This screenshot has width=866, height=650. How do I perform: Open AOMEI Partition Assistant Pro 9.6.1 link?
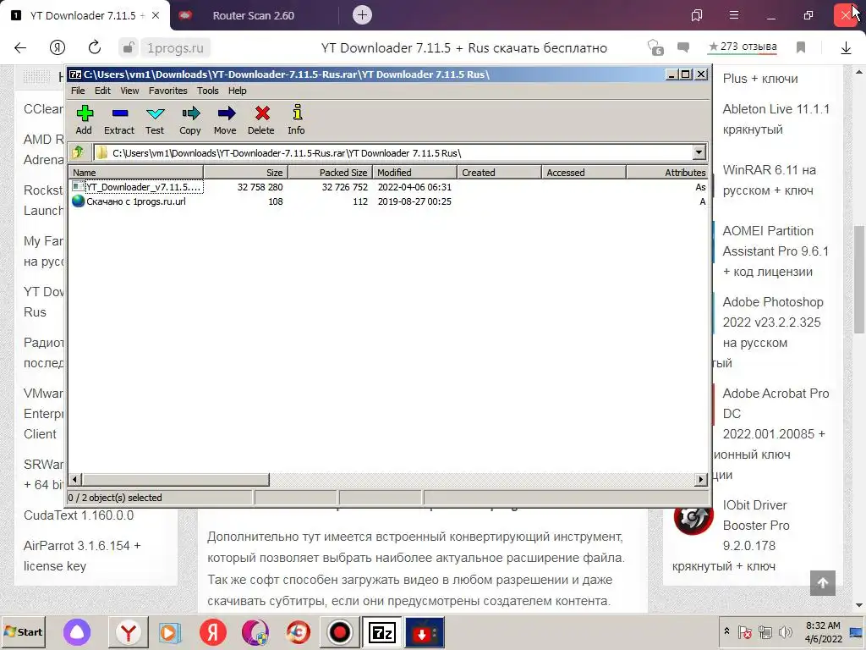click(x=776, y=251)
